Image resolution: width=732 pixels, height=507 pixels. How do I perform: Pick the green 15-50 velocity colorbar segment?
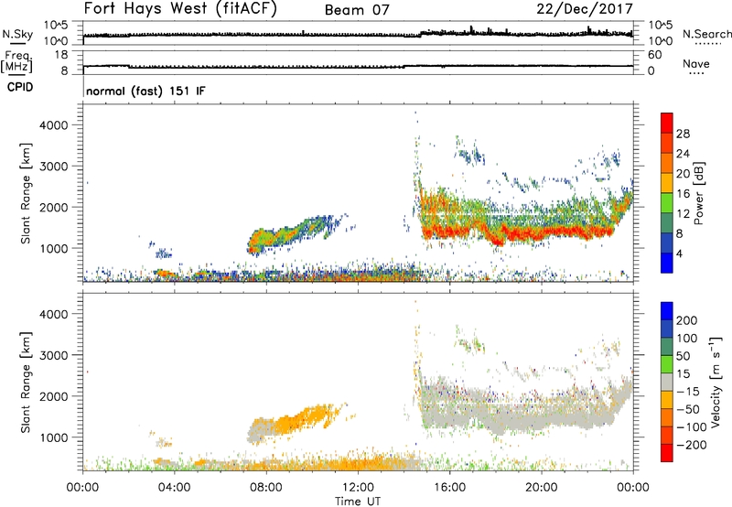tap(667, 364)
